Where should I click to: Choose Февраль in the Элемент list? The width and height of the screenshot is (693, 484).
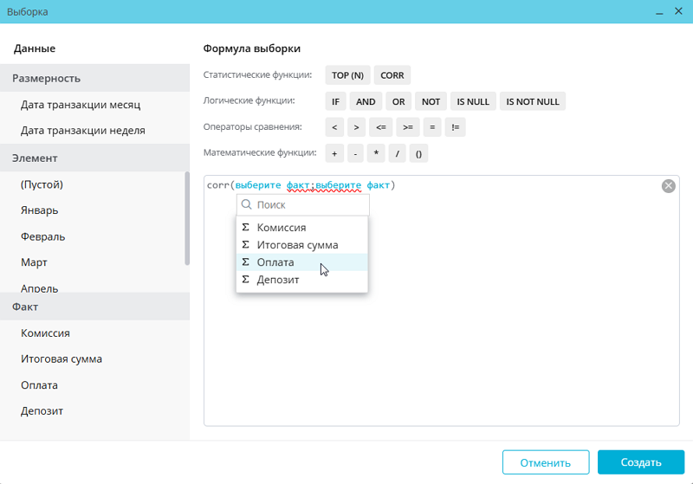click(x=43, y=236)
